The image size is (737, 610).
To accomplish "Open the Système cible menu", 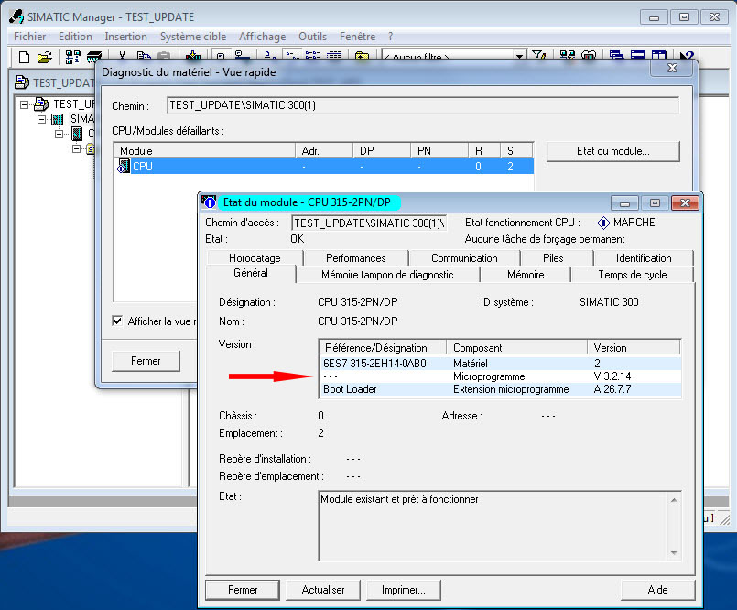I will click(x=192, y=37).
